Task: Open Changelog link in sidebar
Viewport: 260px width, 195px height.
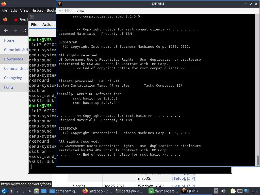Action: [x=13, y=78]
